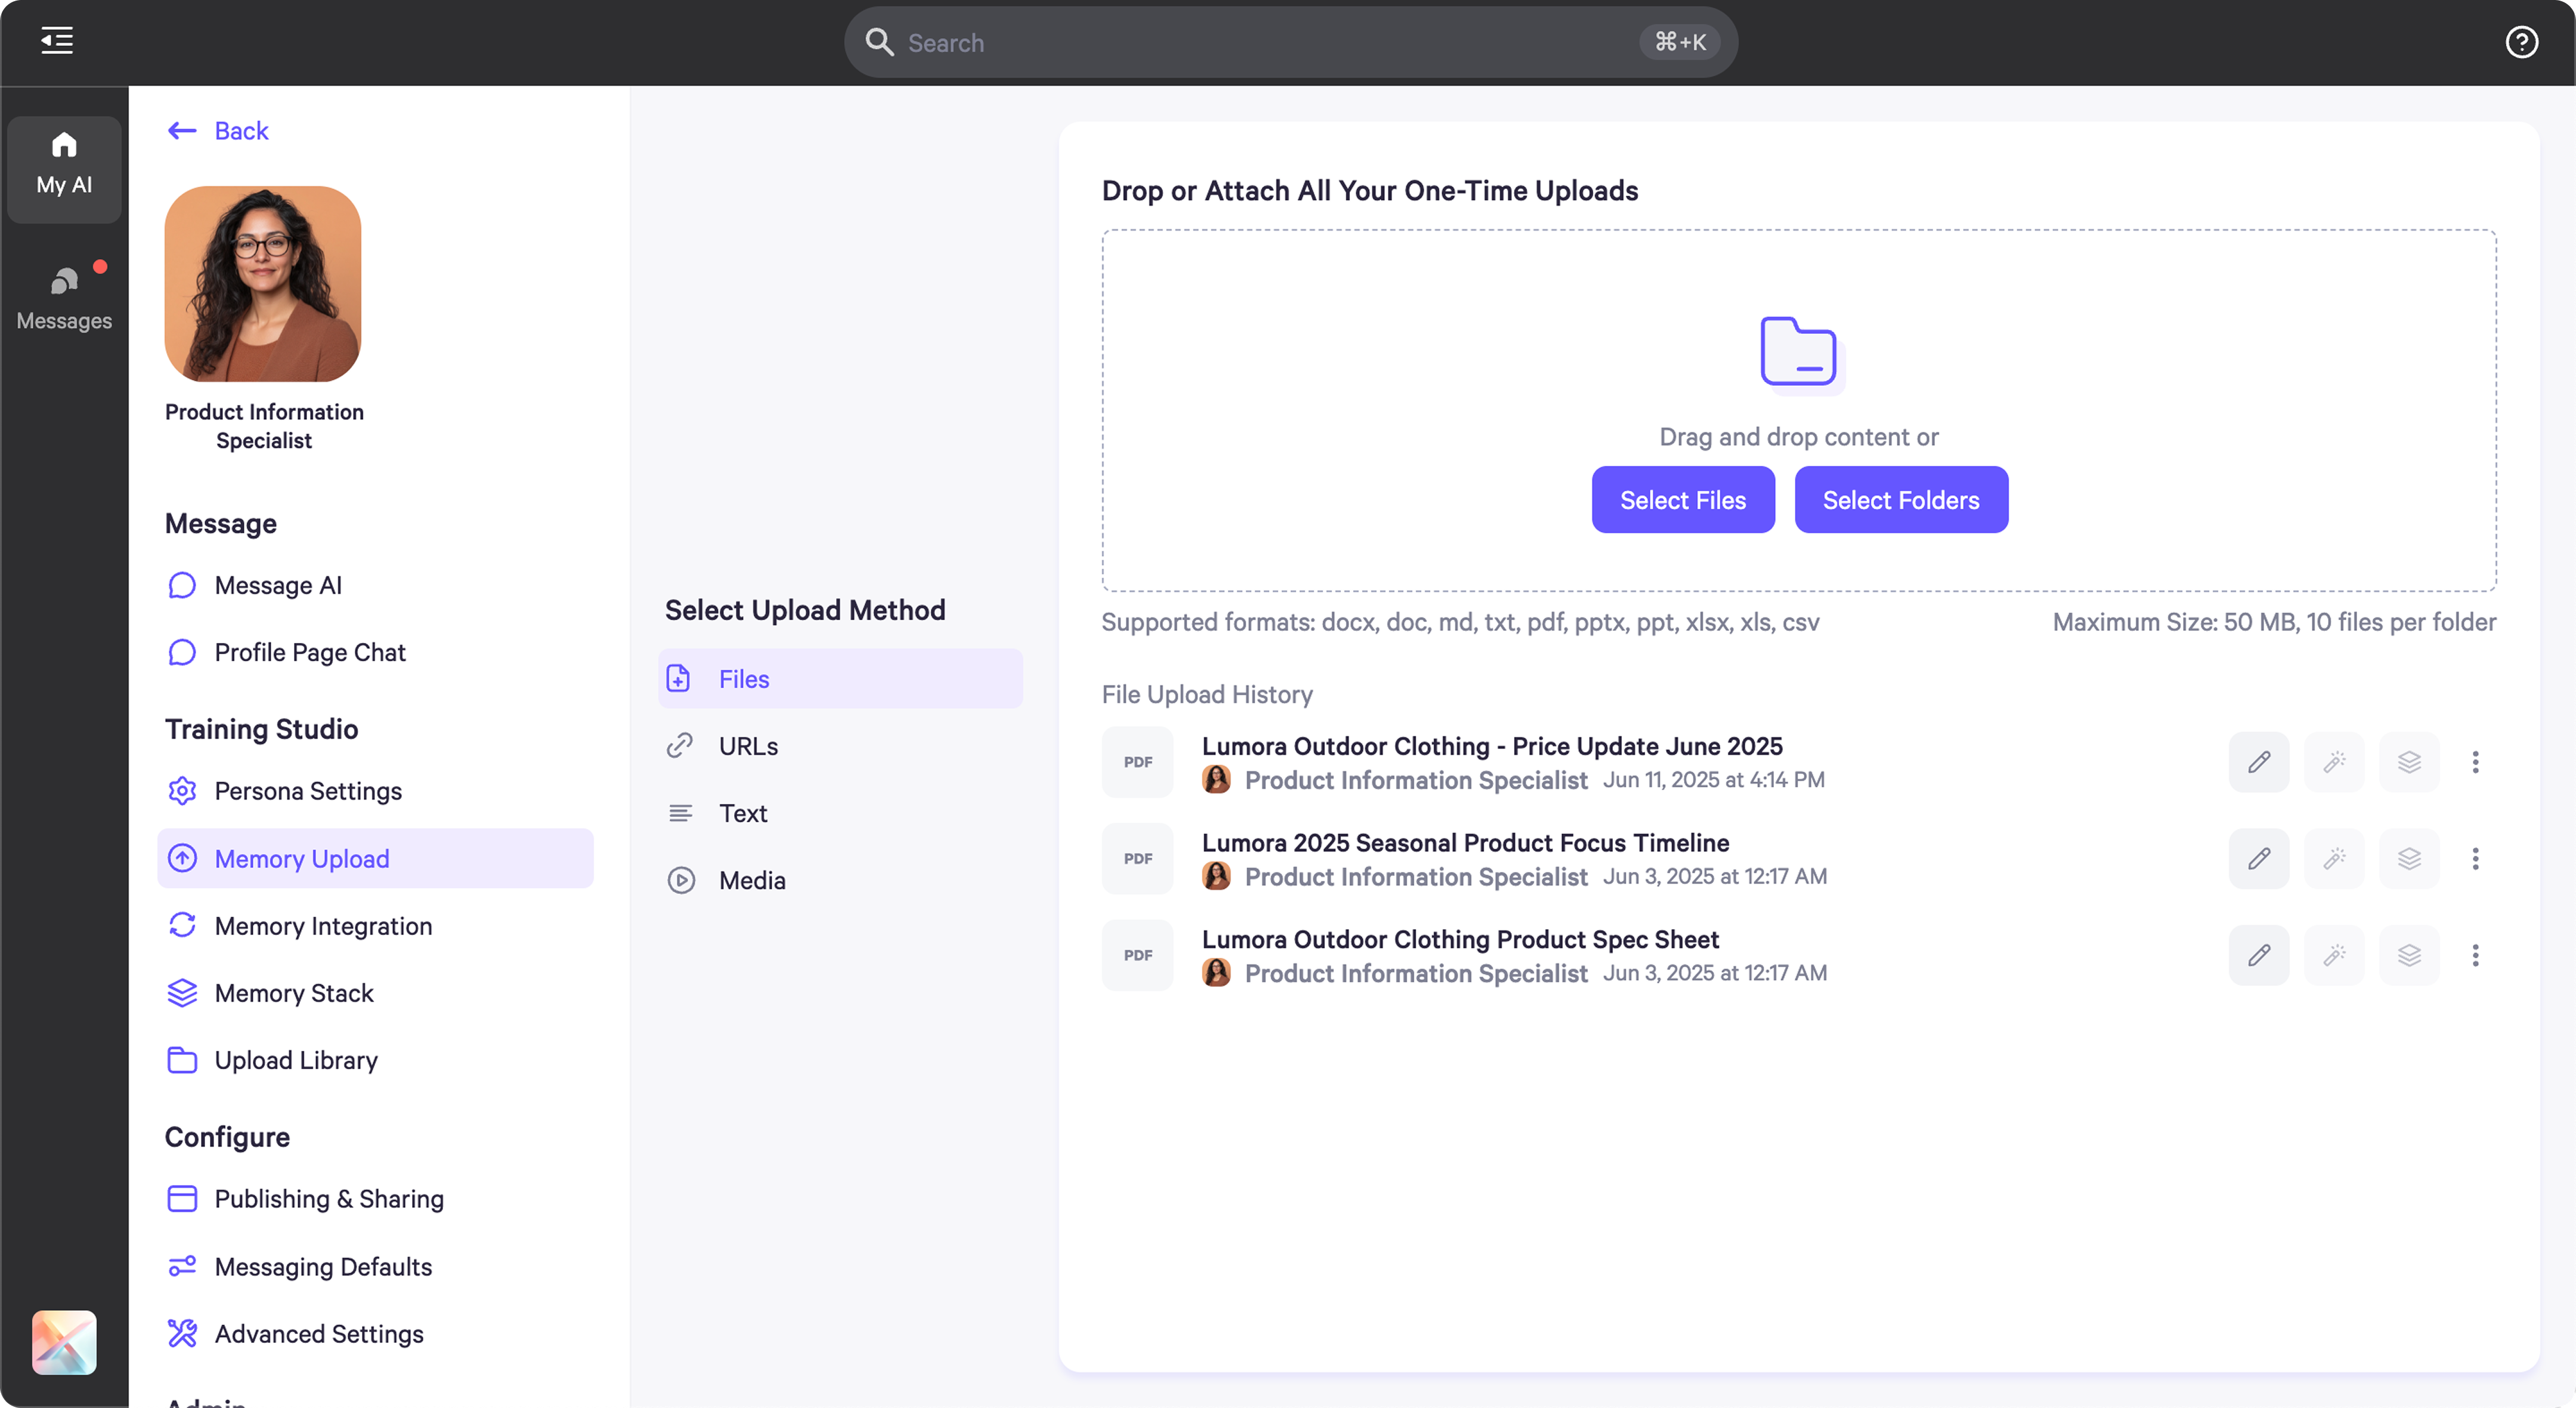This screenshot has height=1408, width=2576.
Task: Click stack layers icon for Seasonal Product Focus Timeline
Action: pos(2408,859)
